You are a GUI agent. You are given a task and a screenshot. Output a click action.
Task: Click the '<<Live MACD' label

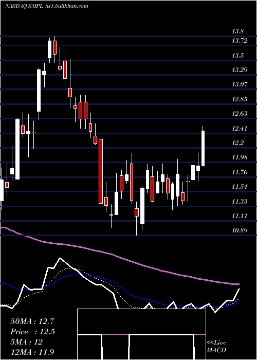click(x=216, y=347)
